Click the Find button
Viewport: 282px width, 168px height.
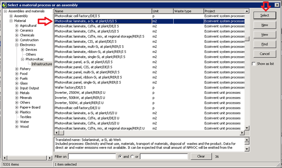pos(264,44)
